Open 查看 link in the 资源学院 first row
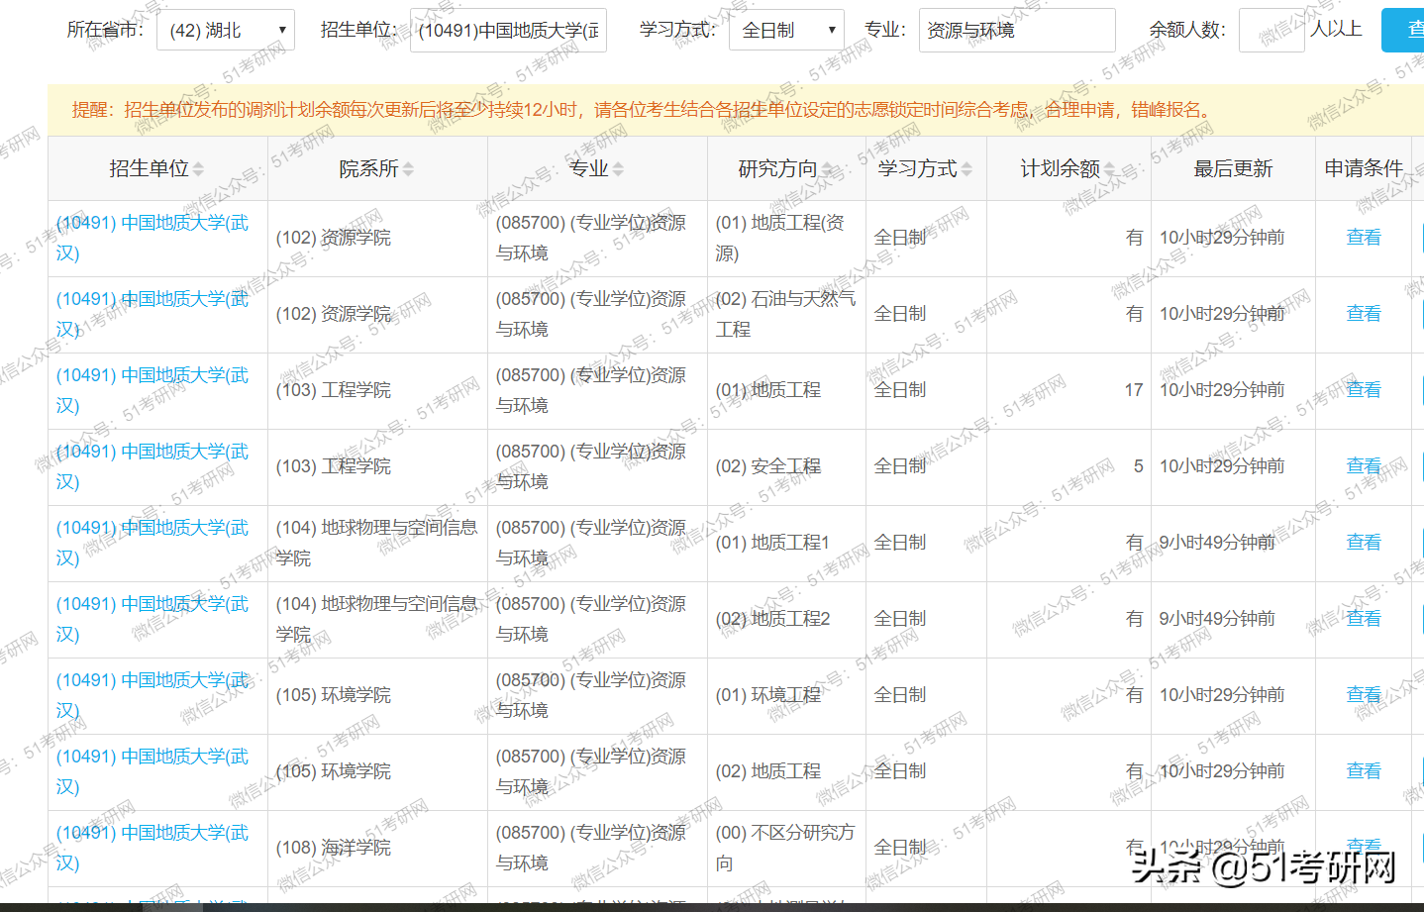Image resolution: width=1424 pixels, height=912 pixels. (1364, 237)
